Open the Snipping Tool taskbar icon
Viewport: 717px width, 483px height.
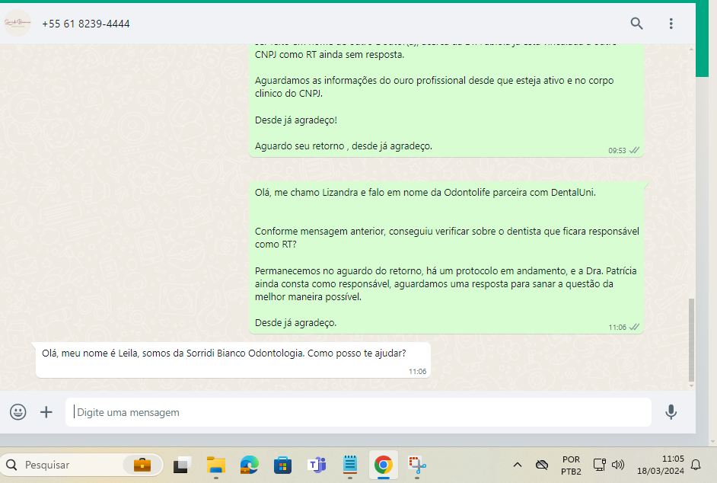(417, 465)
